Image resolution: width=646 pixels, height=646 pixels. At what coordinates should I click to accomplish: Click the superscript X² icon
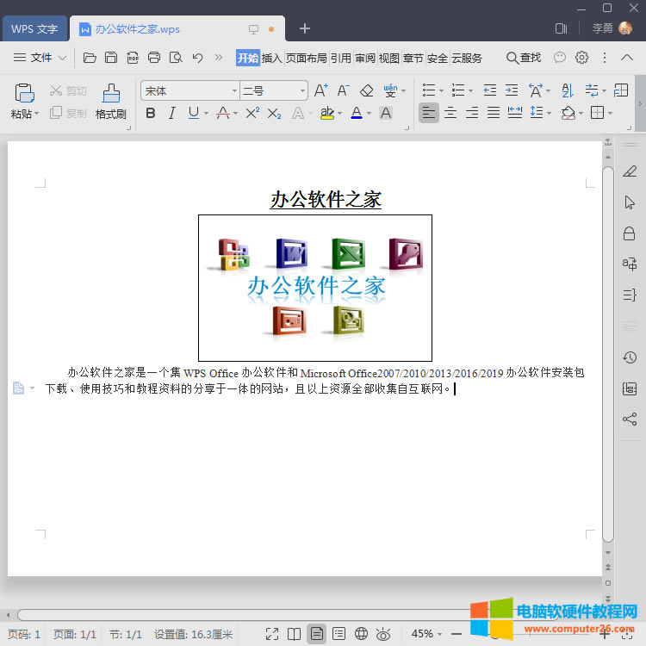pyautogui.click(x=252, y=113)
